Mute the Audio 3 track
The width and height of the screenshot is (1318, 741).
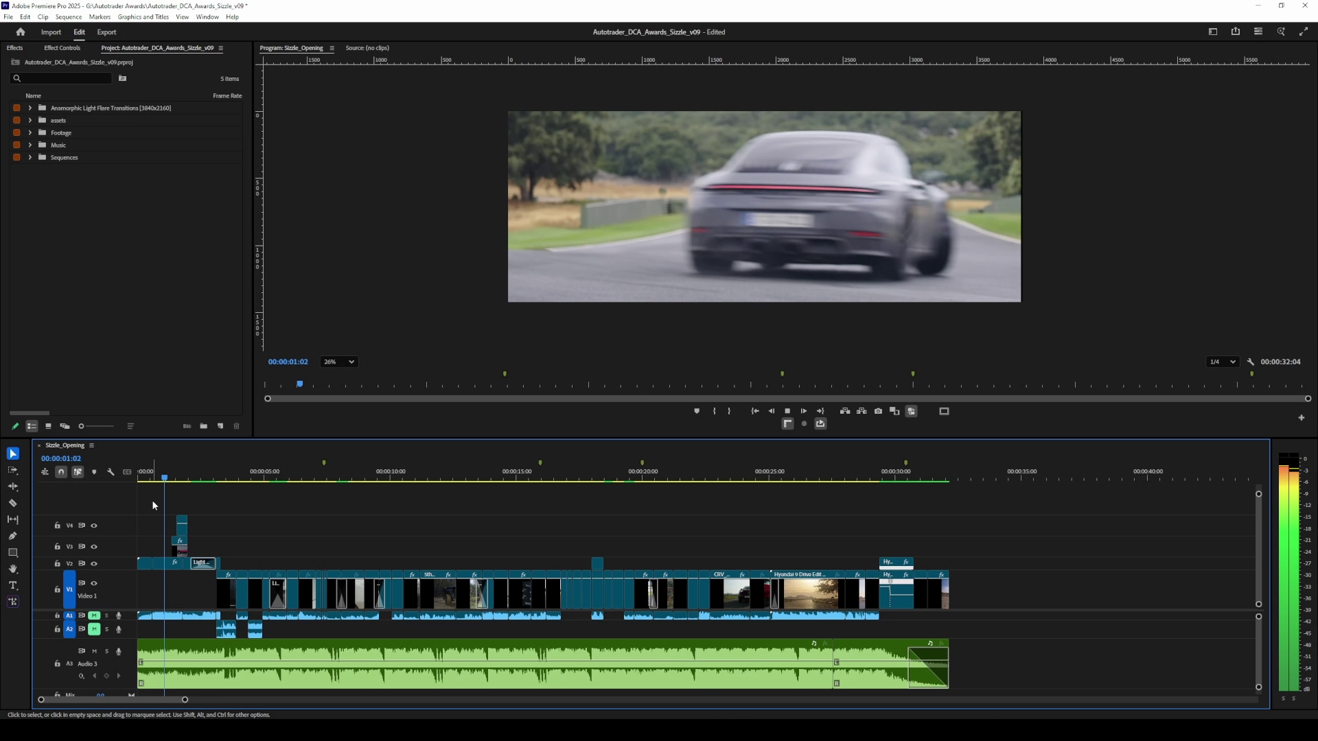(94, 651)
